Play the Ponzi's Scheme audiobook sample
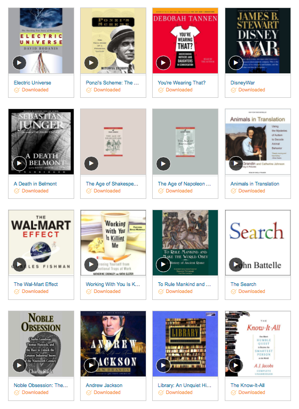Image resolution: width=299 pixels, height=409 pixels. pos(91,63)
